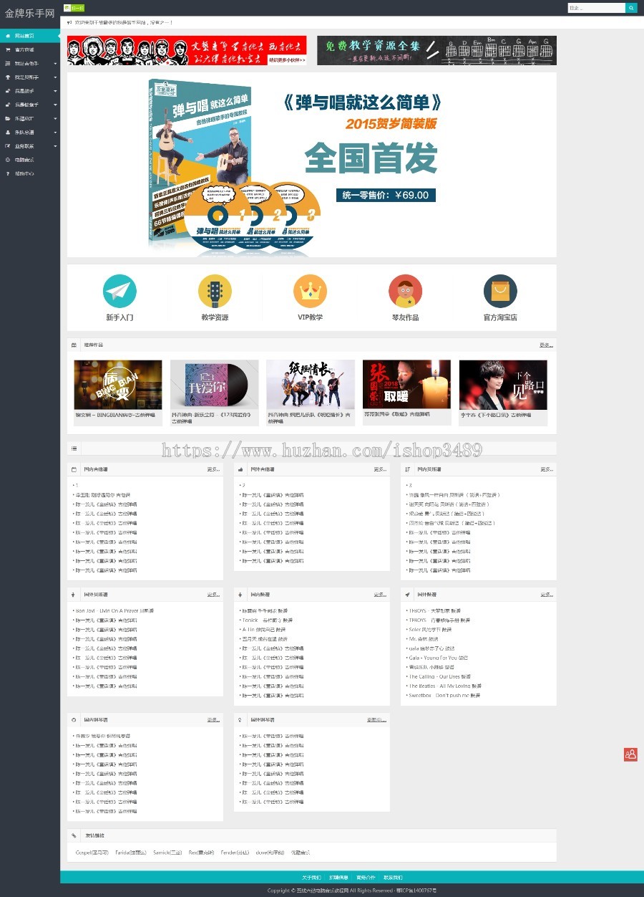Select the 新手入门 paper plane icon
644x897 pixels.
point(119,292)
